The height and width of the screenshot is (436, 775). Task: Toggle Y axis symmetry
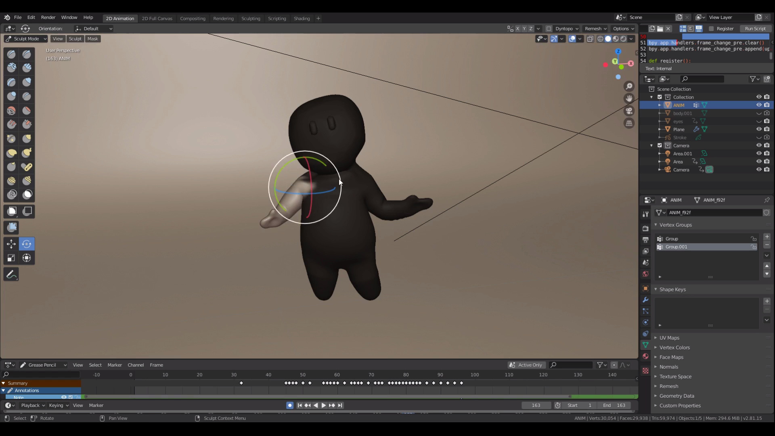coord(524,29)
